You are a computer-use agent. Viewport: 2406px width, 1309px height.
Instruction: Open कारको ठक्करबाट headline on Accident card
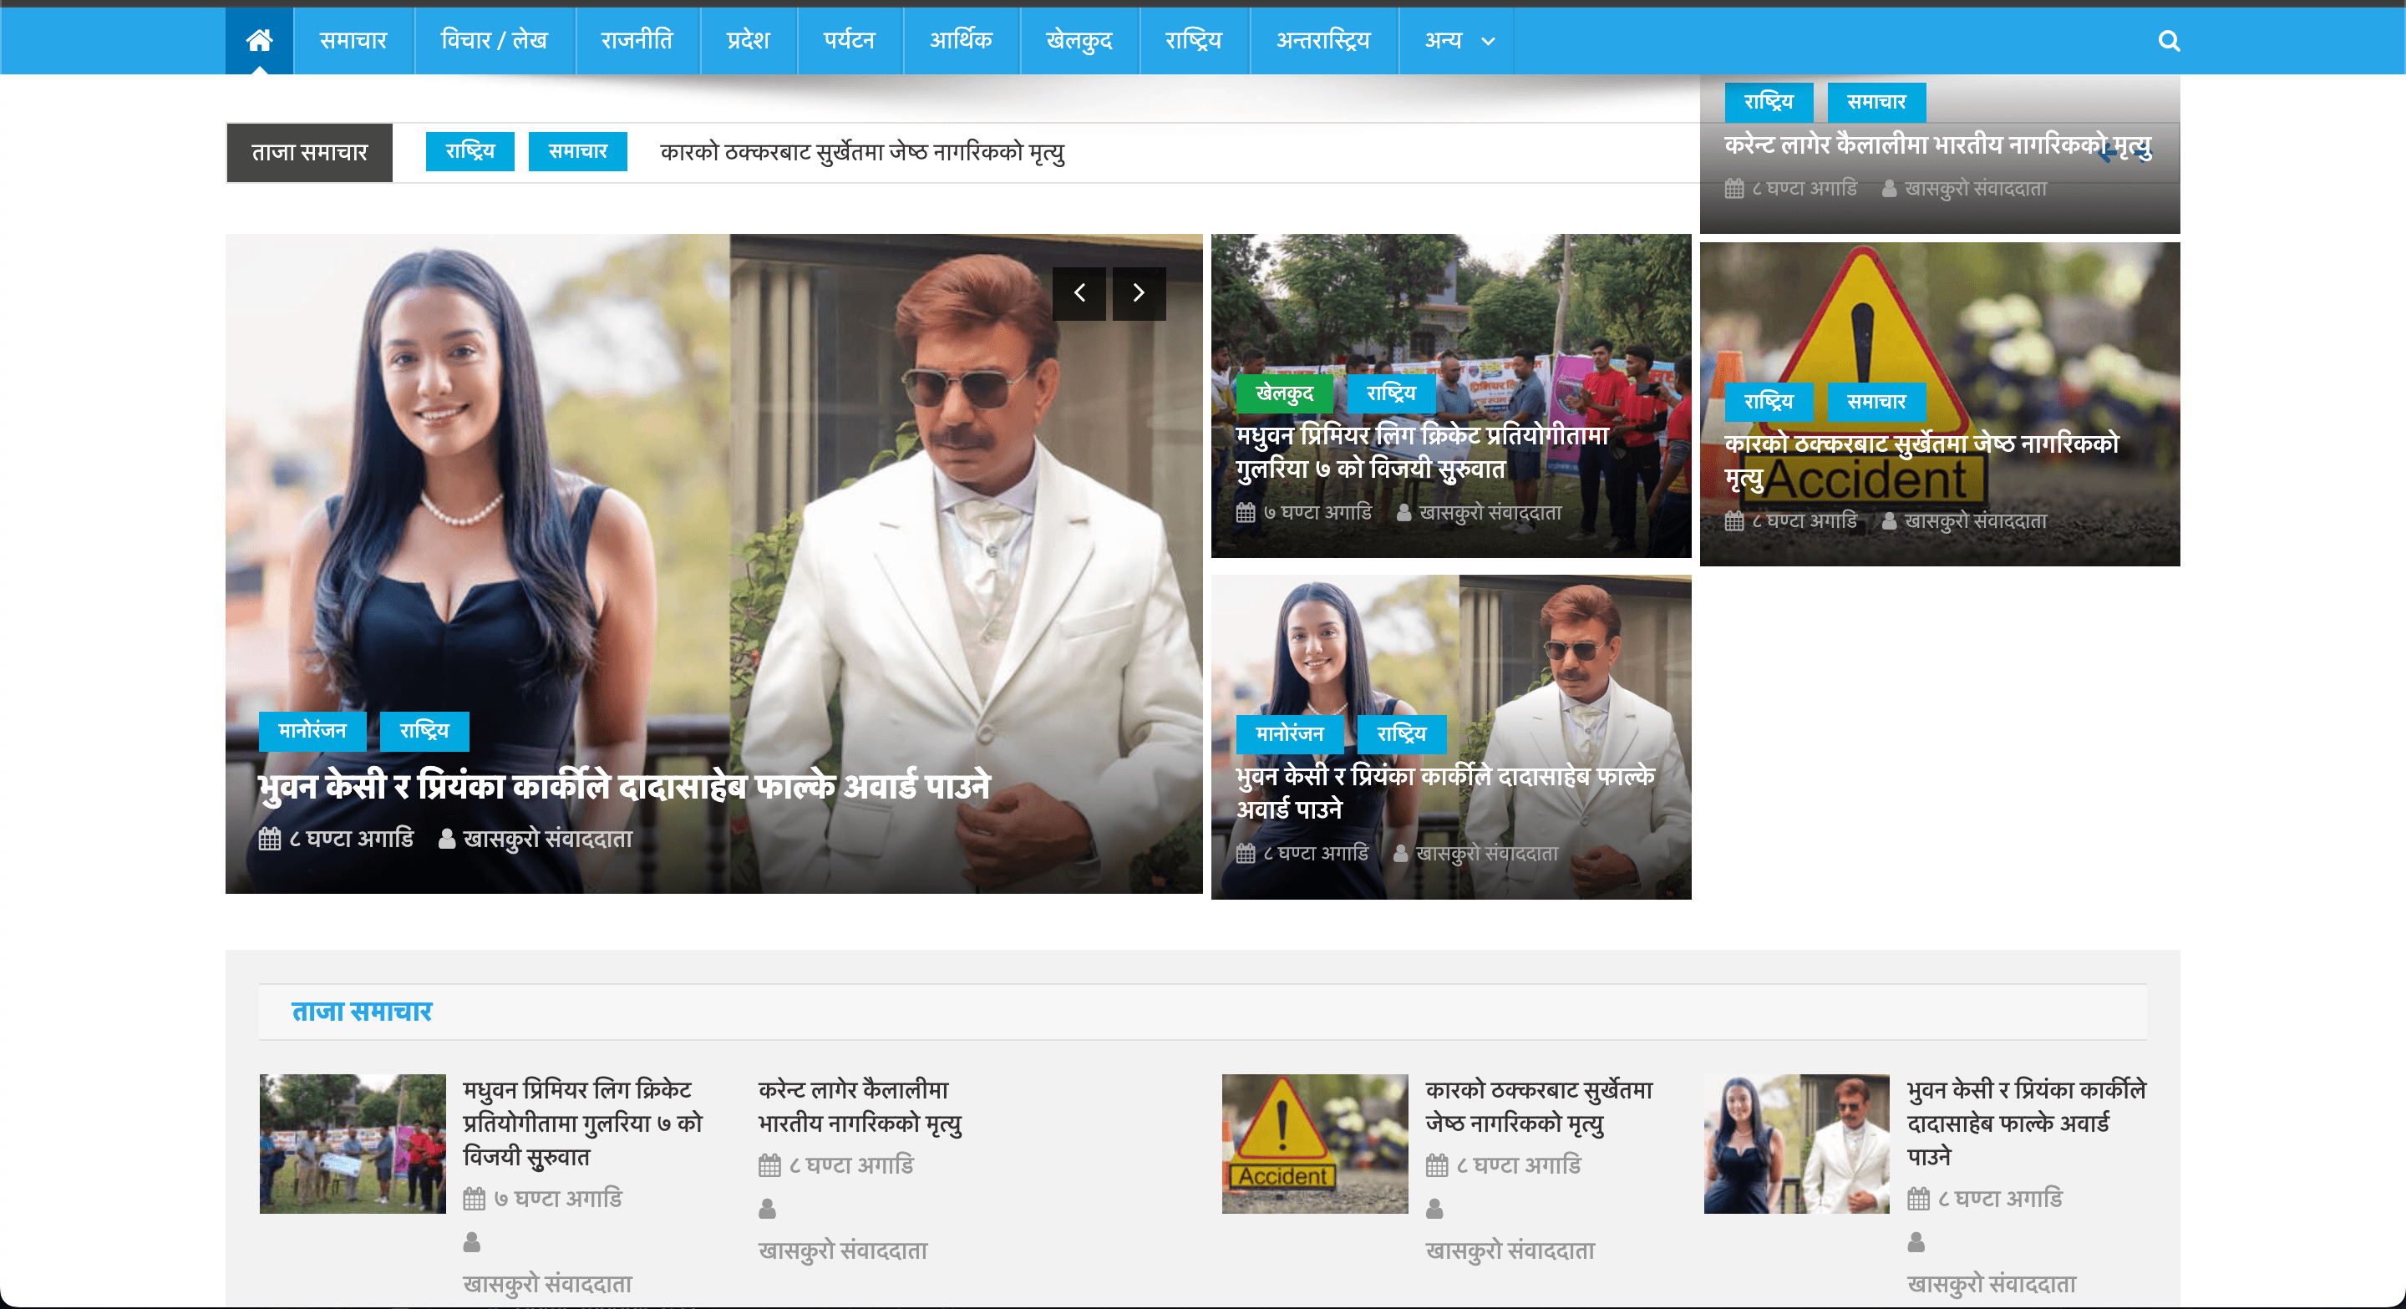[x=1921, y=460]
